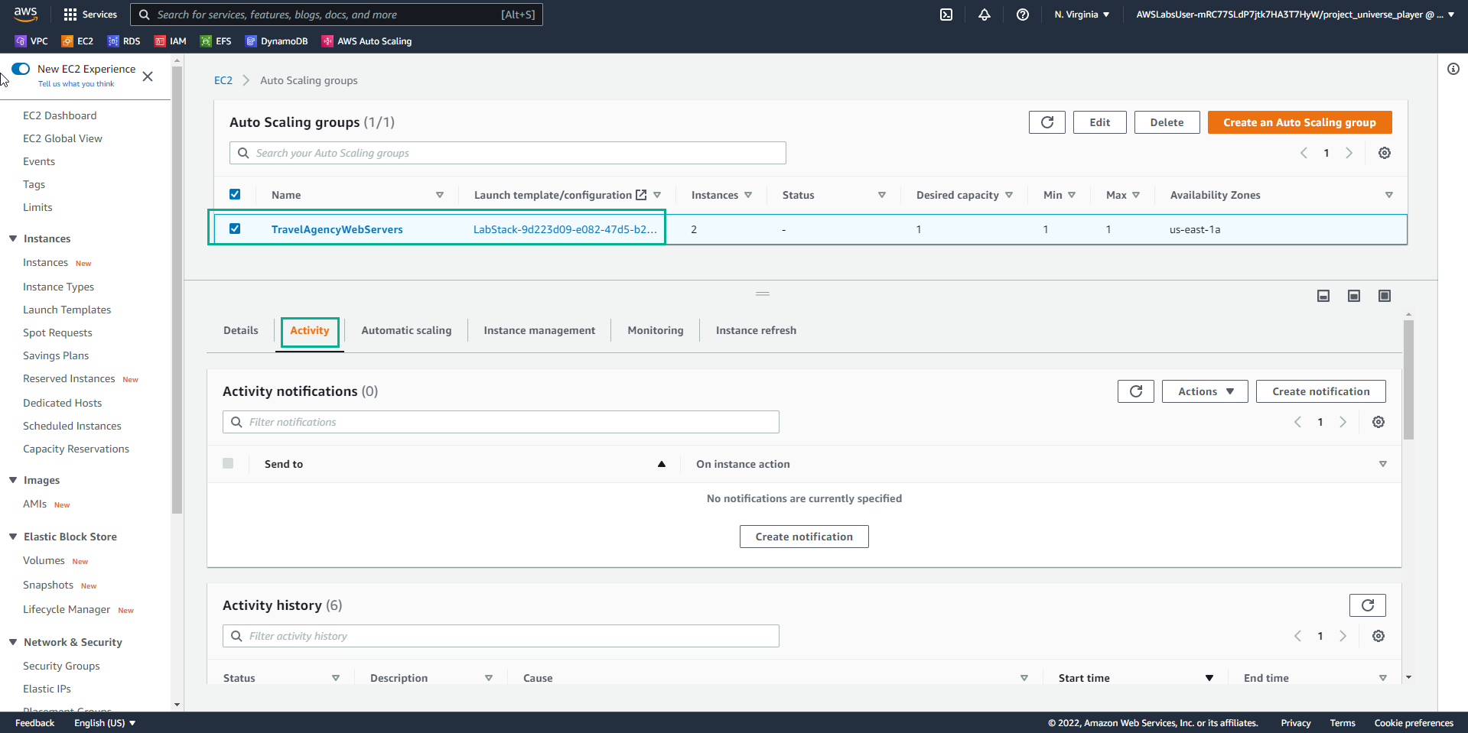Open launch template external link icon
1468x733 pixels.
coord(641,195)
